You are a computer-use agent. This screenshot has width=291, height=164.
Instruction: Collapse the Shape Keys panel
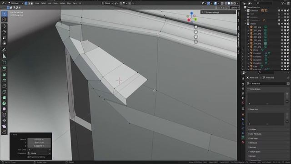[x=254, y=109]
